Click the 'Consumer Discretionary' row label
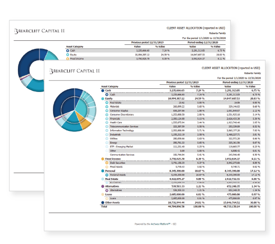This screenshot has height=244, width=275. coord(122,115)
